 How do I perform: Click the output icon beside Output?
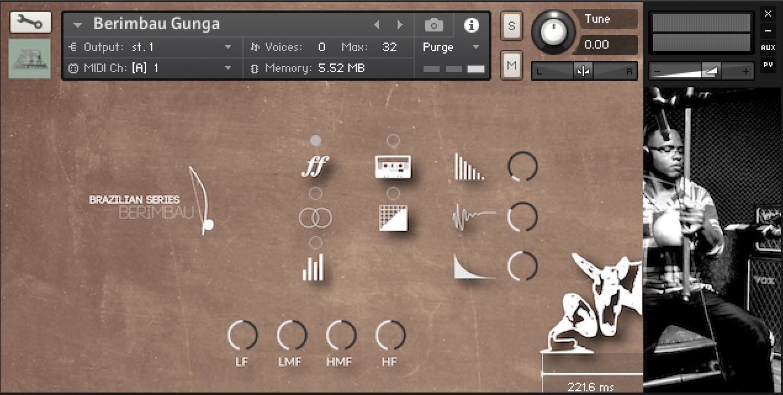coord(73,47)
